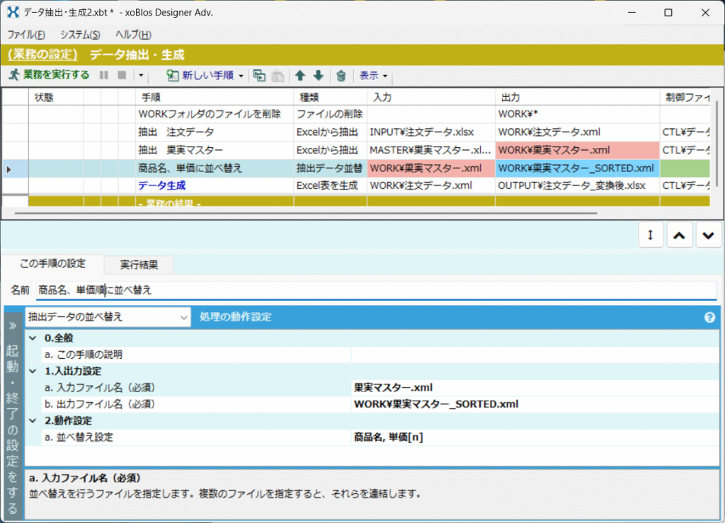Click the blue help question mark icon
This screenshot has height=523, width=725.
coord(709,317)
